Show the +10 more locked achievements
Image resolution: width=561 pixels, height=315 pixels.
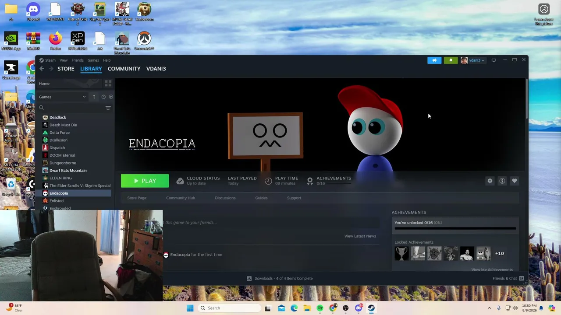pyautogui.click(x=499, y=253)
